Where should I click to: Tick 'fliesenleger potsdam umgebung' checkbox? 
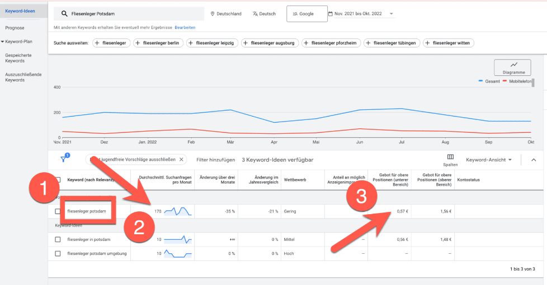58,253
